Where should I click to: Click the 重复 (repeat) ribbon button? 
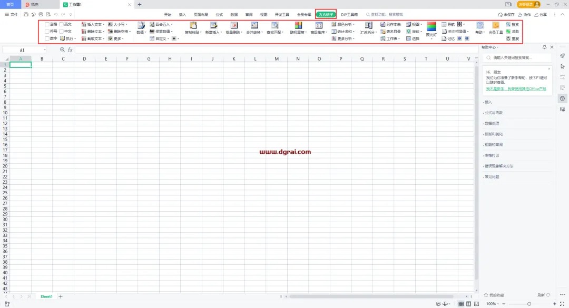coord(513,38)
